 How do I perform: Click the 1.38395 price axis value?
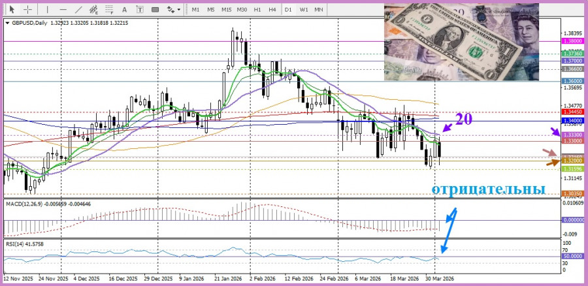(x=572, y=34)
